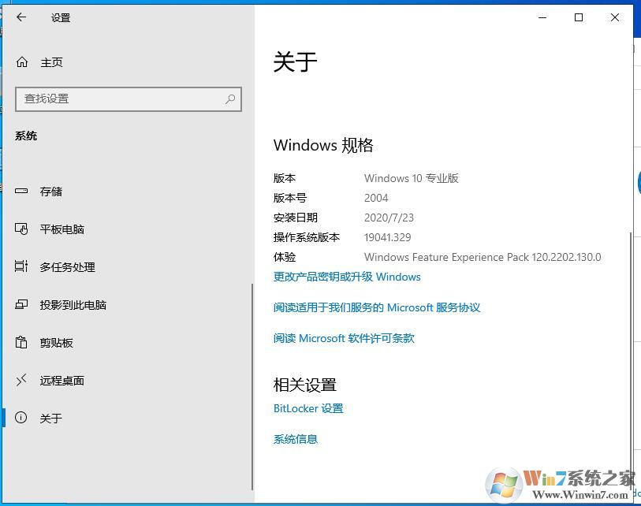Image resolution: width=641 pixels, height=506 pixels.
Task: Click the maximize button of the Settings window
Action: [578, 17]
